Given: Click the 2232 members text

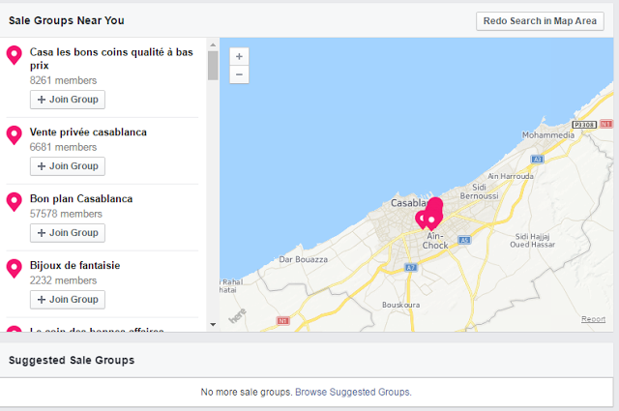Looking at the screenshot, I should coord(63,280).
